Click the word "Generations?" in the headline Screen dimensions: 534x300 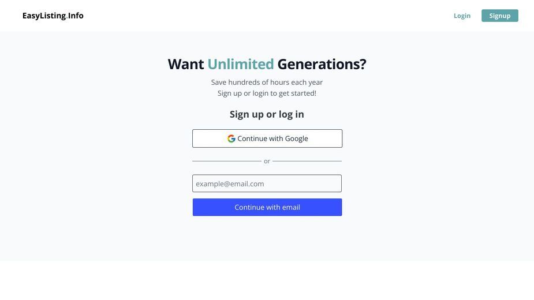click(322, 64)
